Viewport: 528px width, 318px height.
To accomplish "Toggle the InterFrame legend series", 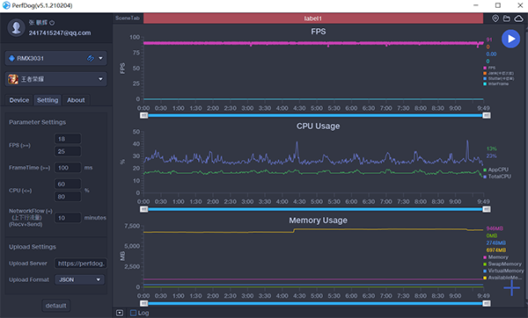I will 496,83.
